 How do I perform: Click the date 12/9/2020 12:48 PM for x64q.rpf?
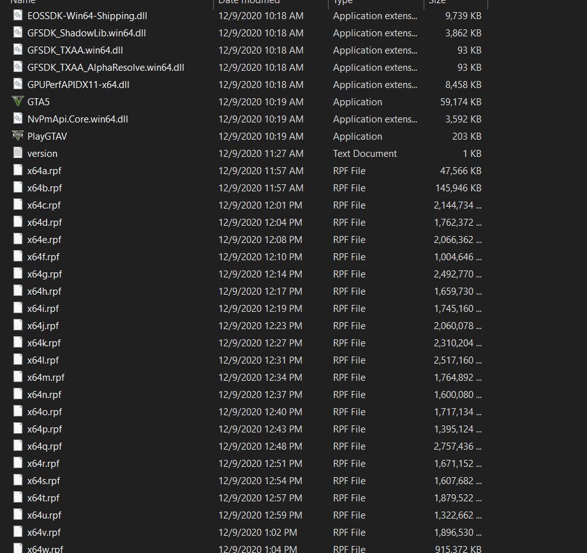(x=260, y=446)
